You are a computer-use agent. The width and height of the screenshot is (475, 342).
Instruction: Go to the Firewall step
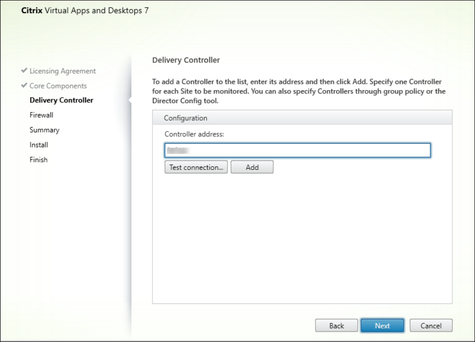pyautogui.click(x=41, y=115)
